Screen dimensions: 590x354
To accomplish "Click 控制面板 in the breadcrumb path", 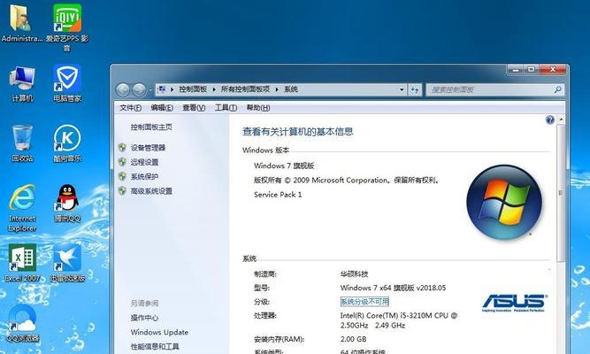I will click(193, 89).
